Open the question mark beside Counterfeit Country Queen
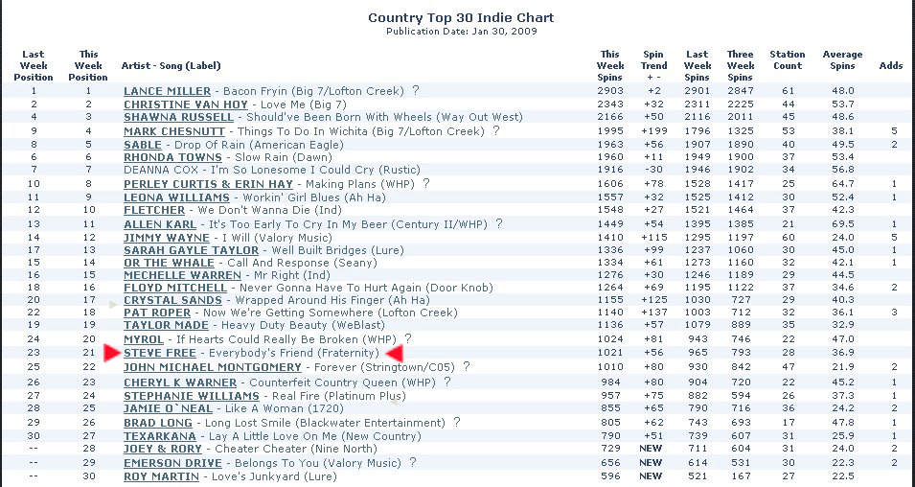The width and height of the screenshot is (915, 487). pos(447,382)
